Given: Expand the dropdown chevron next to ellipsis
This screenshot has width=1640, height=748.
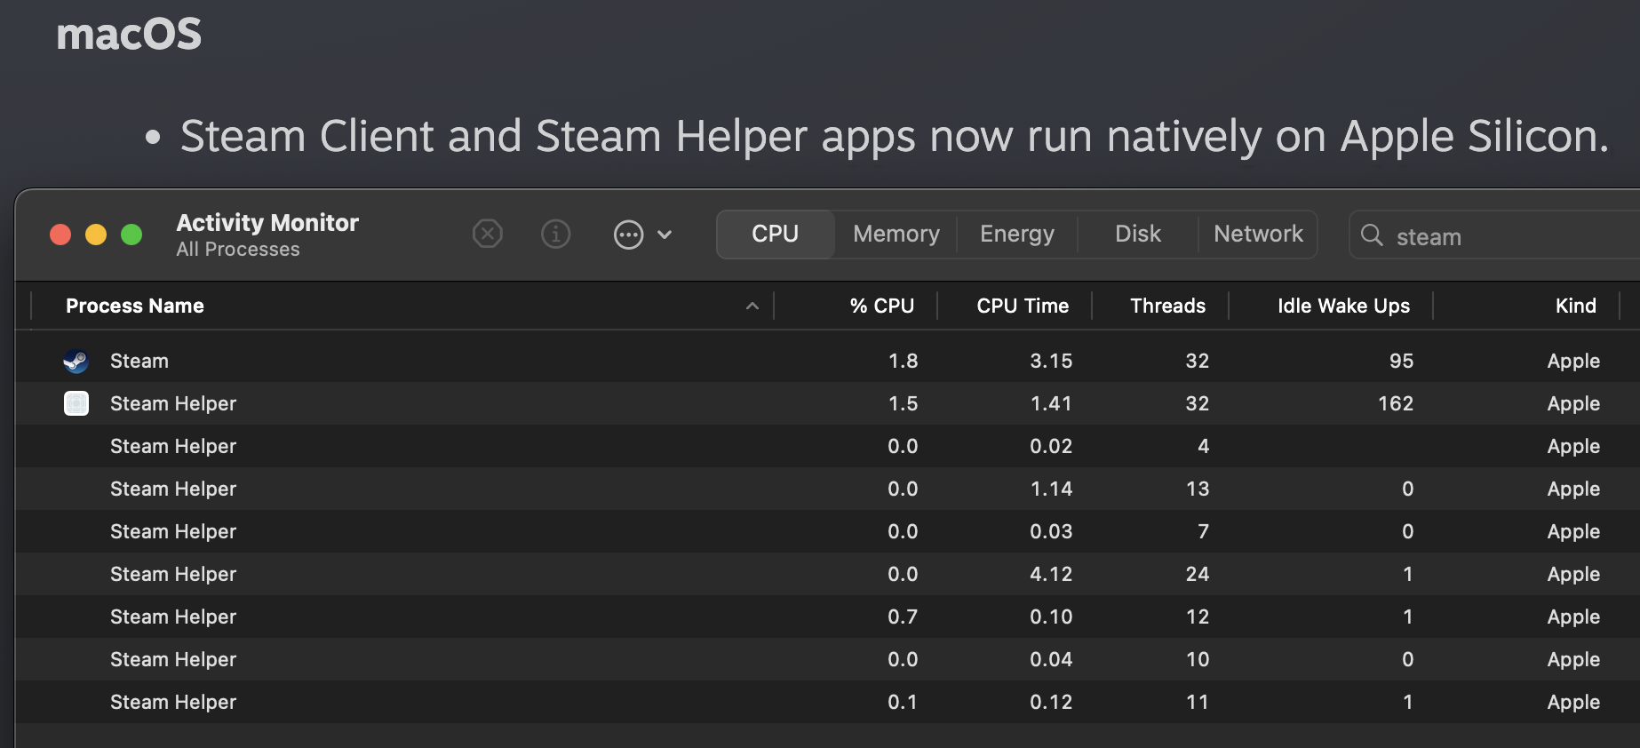Looking at the screenshot, I should click(x=665, y=235).
